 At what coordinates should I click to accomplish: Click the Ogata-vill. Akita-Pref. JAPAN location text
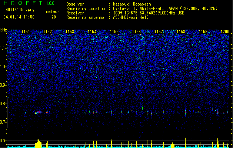point(165,9)
